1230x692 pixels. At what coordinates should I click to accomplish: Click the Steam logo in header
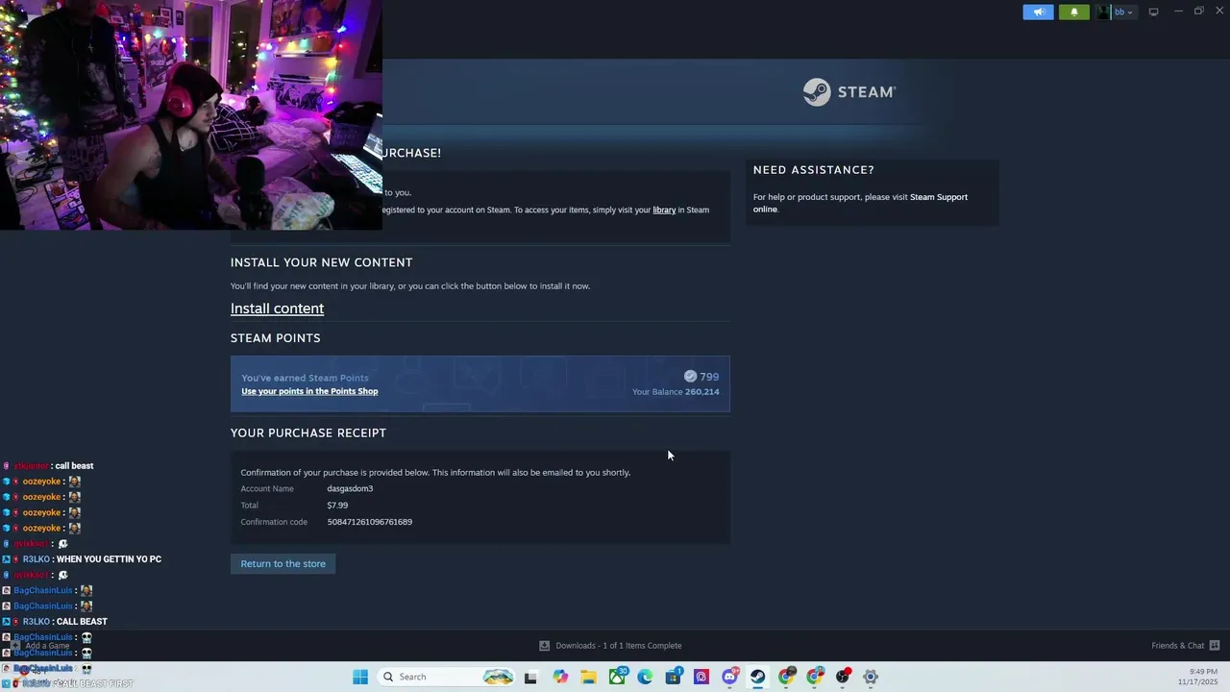tap(849, 92)
